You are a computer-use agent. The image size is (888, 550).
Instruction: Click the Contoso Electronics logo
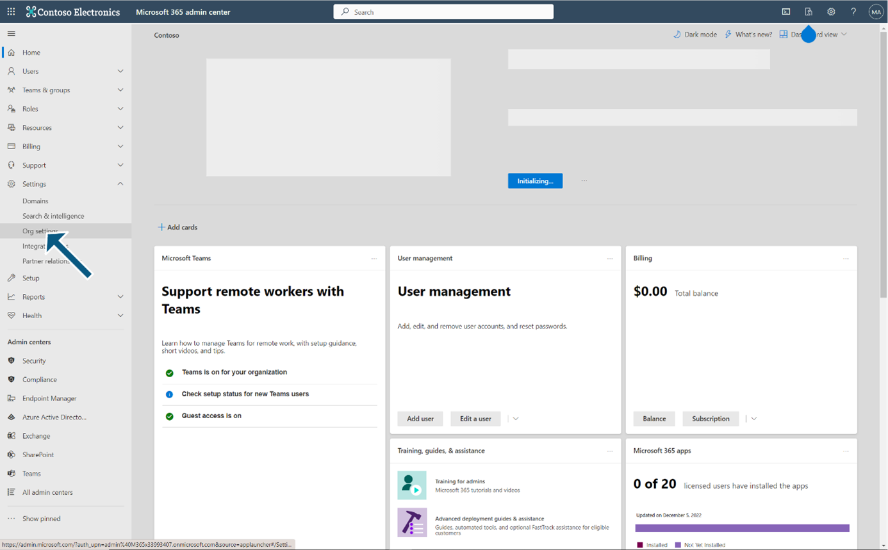point(72,12)
